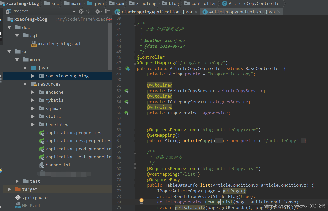Screen dimensions: 328x211
Task: Click the Spring bean navigation icon on line 56
Action: tap(127, 113)
